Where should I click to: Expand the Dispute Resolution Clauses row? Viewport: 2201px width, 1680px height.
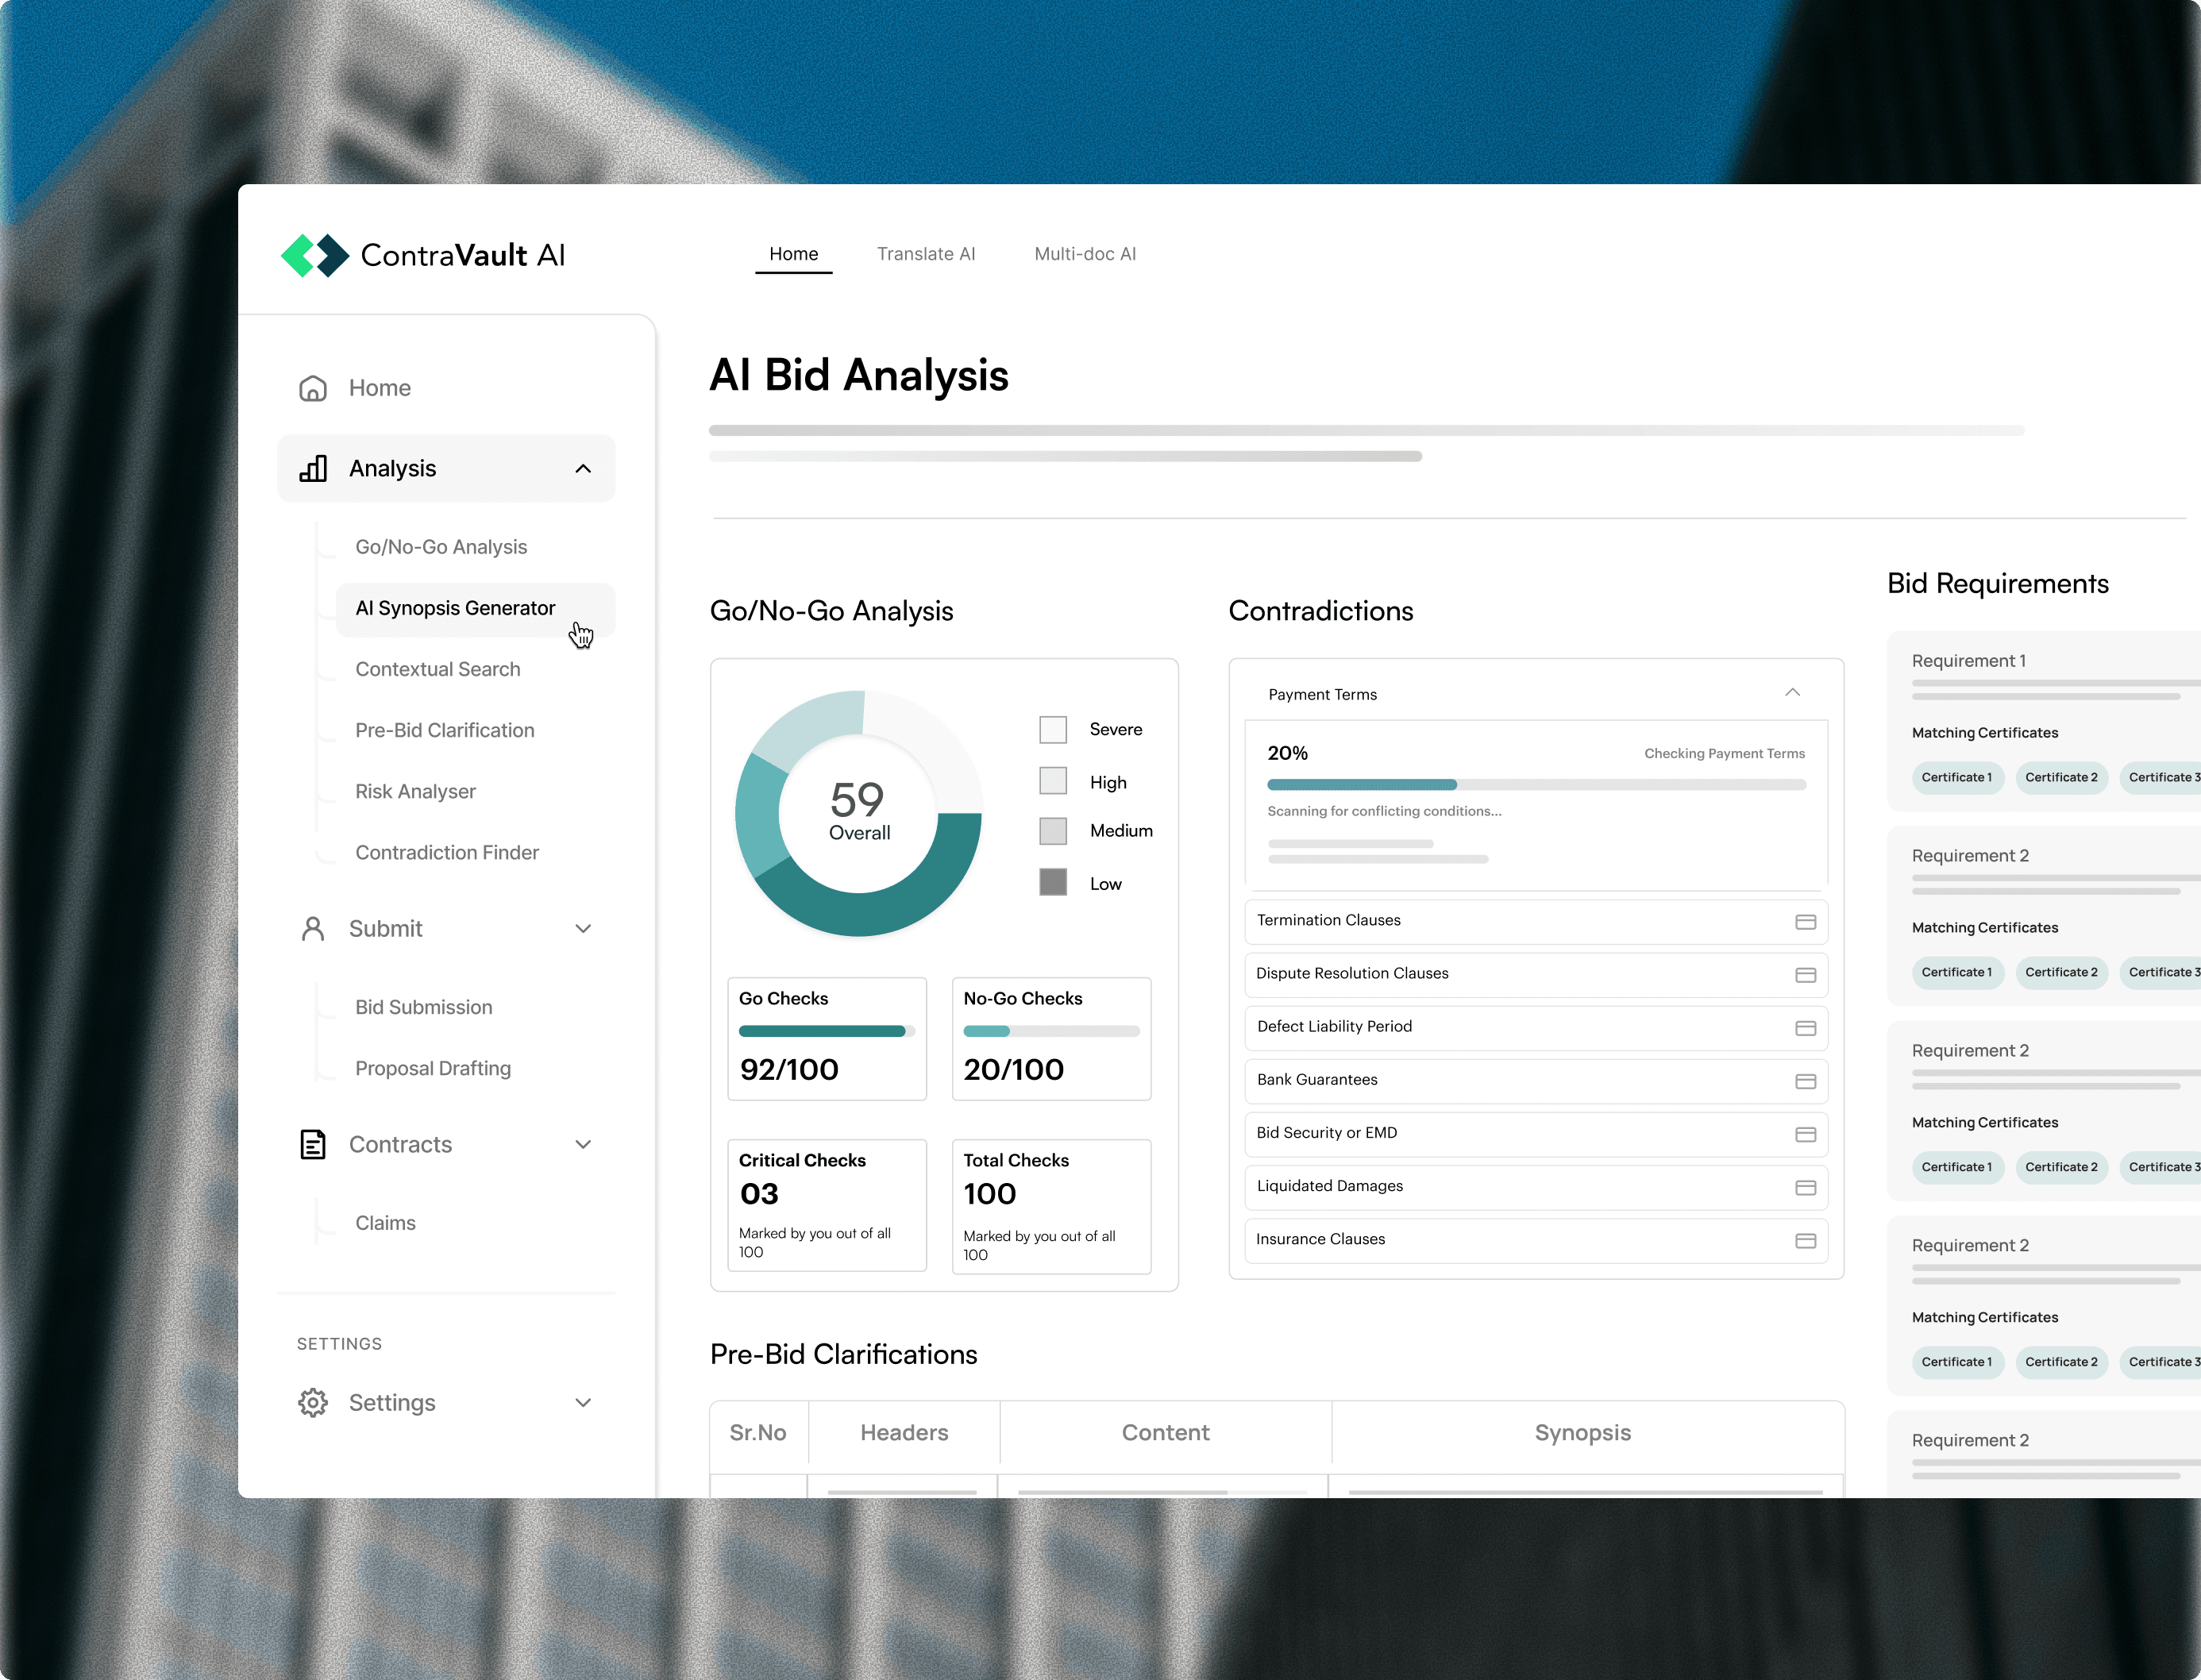[x=1536, y=974]
